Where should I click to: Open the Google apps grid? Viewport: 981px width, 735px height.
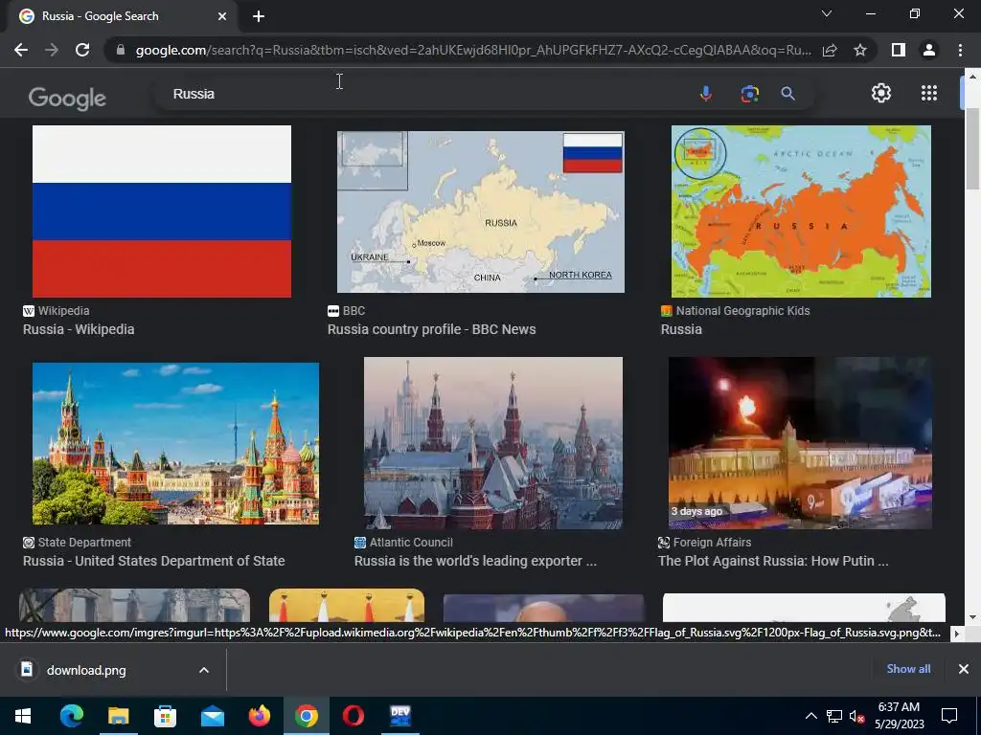click(929, 93)
